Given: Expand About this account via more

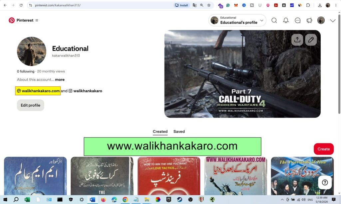Looking at the screenshot, I should pyautogui.click(x=60, y=80).
